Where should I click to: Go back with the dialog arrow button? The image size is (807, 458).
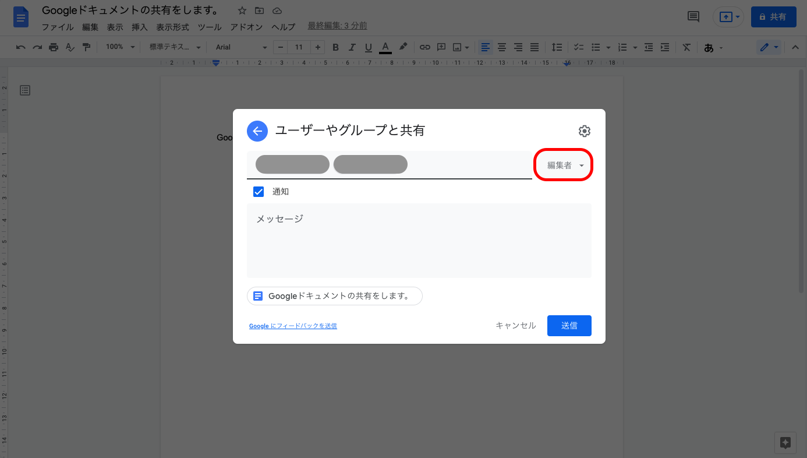(x=257, y=131)
